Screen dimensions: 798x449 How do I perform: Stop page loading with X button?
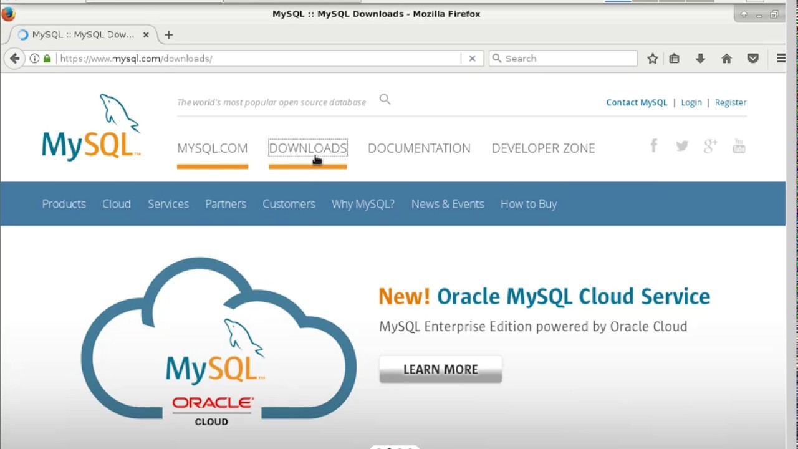click(x=472, y=59)
